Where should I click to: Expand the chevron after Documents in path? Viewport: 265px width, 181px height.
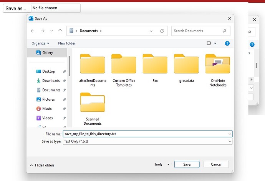click(x=101, y=31)
